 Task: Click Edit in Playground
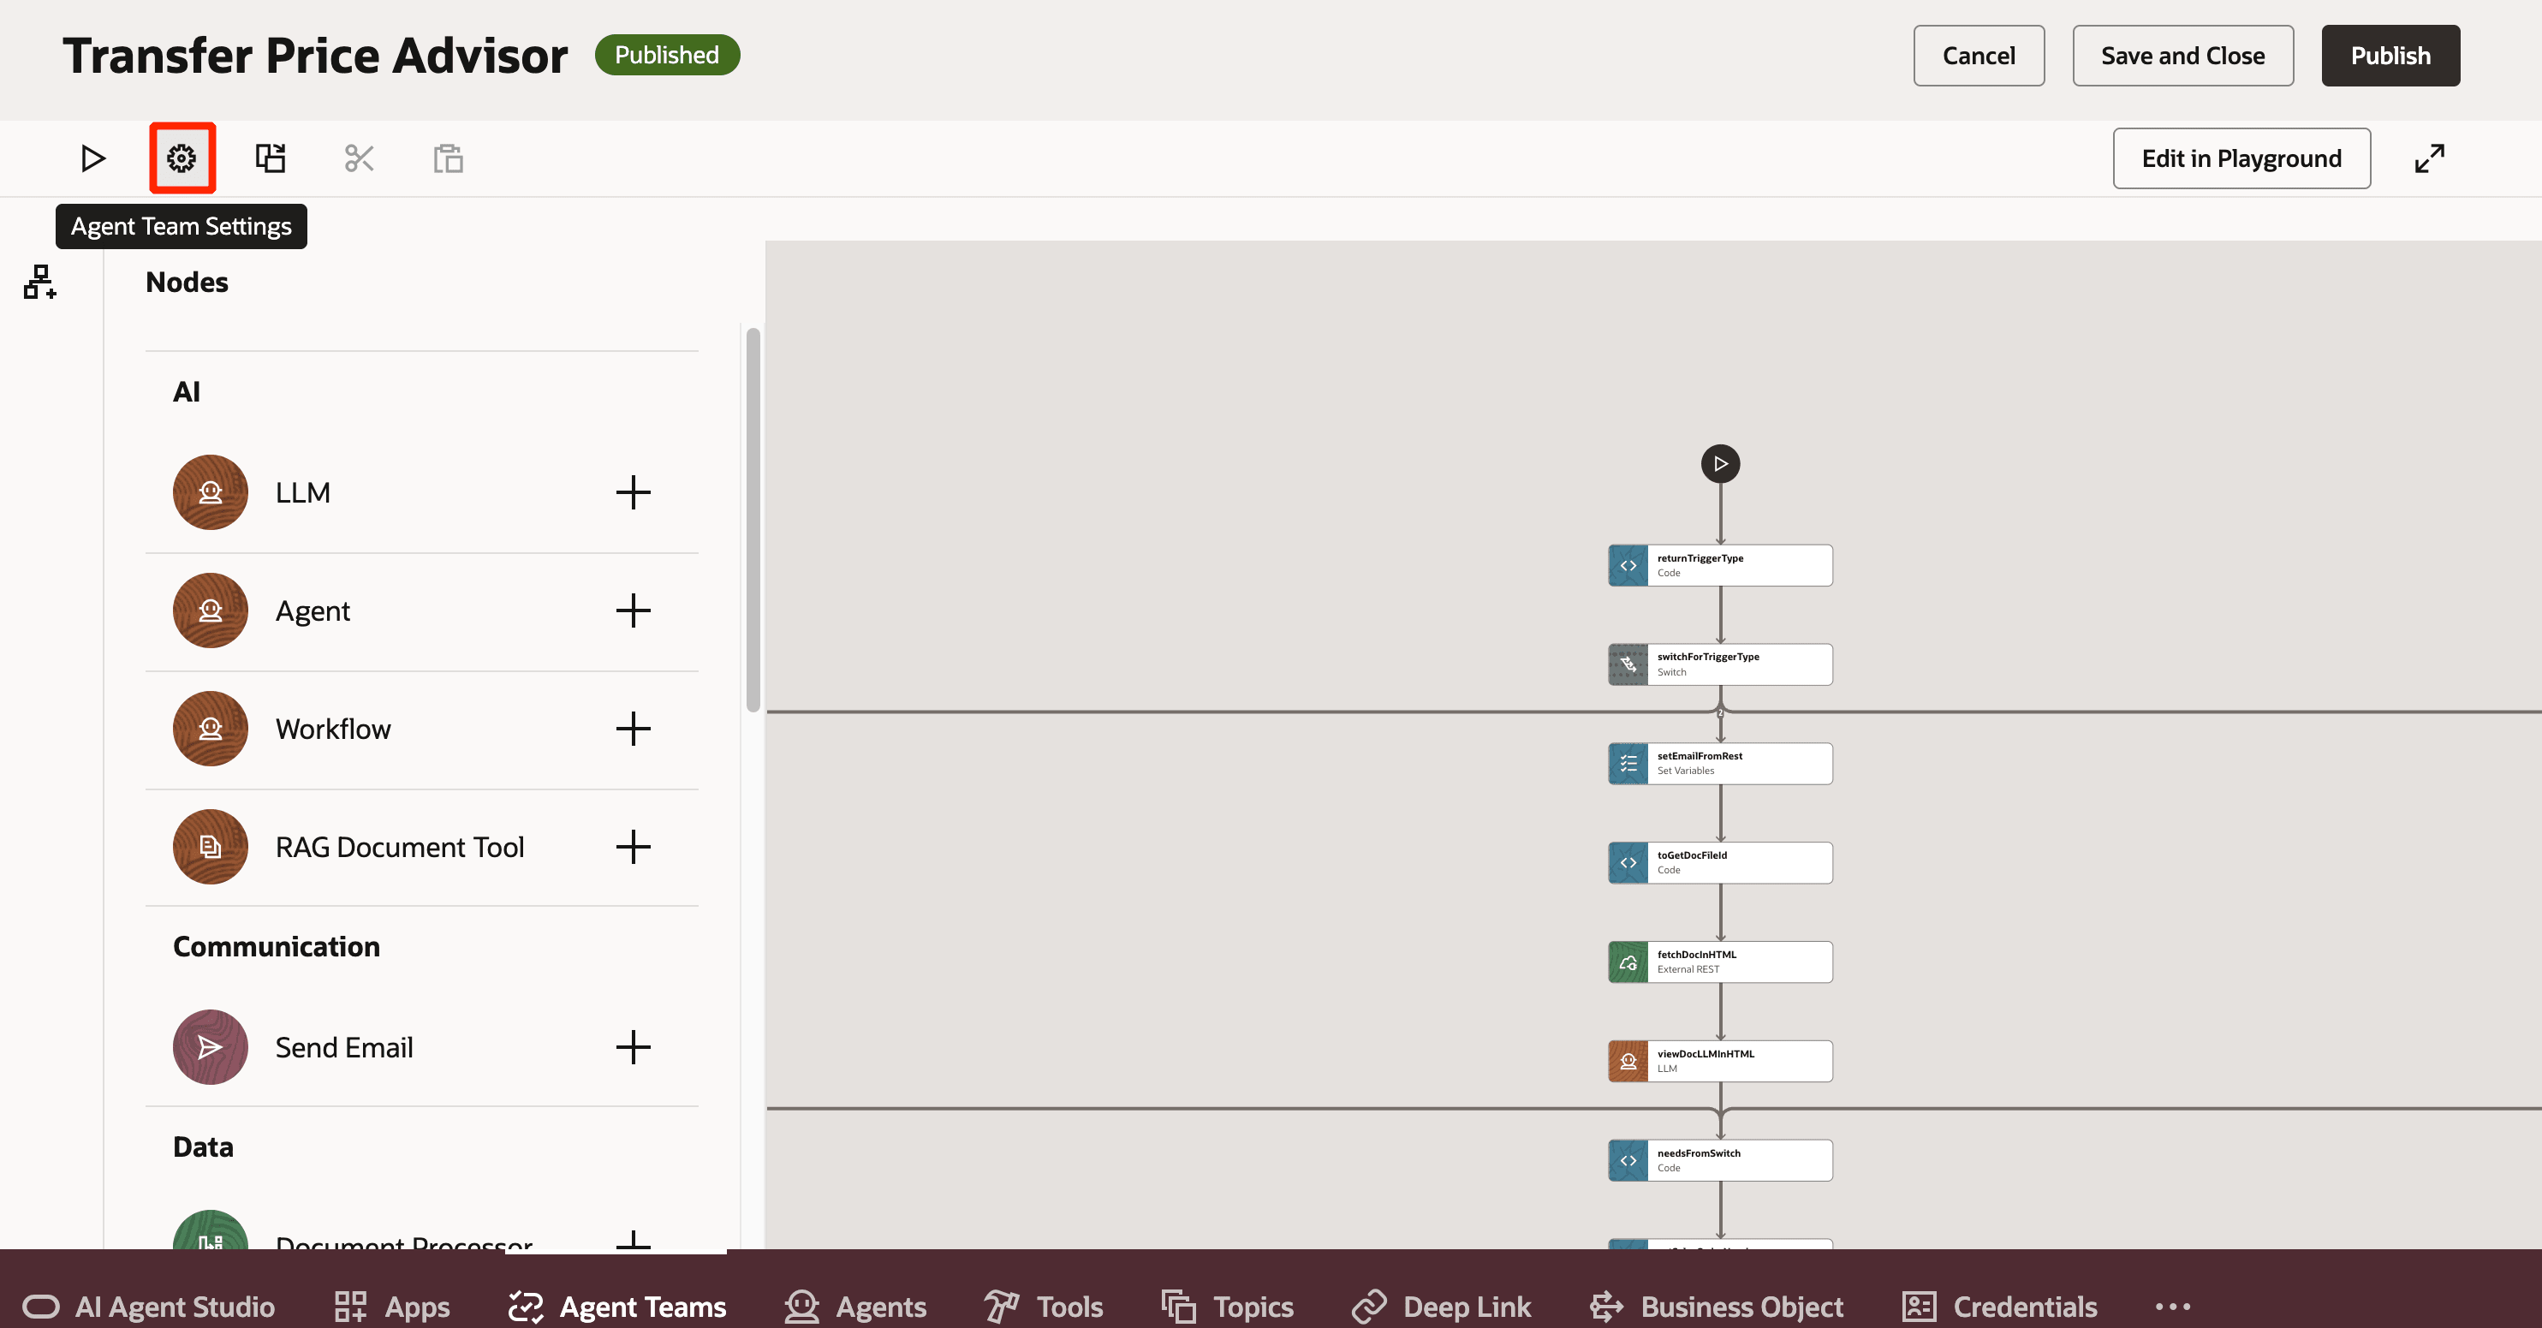coord(2241,158)
